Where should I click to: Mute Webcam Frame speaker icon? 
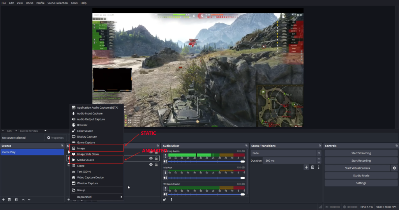point(165,194)
